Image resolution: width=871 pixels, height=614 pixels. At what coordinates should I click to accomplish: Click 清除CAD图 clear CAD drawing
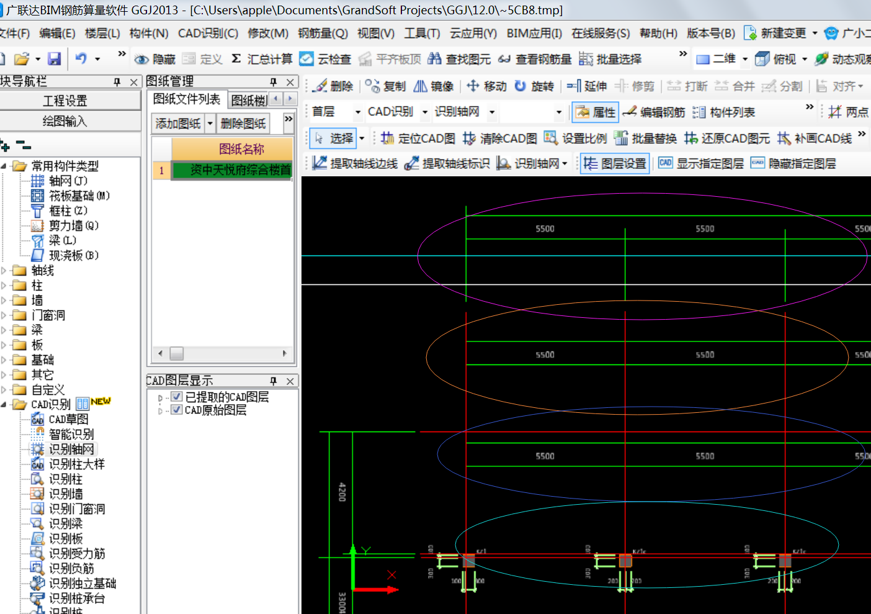coord(499,138)
